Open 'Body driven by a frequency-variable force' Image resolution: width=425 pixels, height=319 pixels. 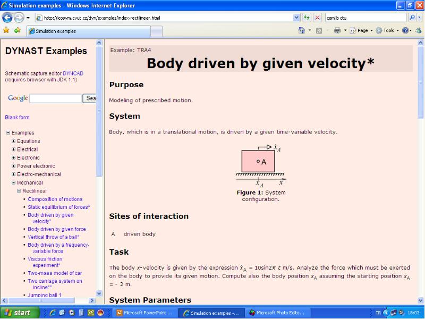tap(58, 248)
